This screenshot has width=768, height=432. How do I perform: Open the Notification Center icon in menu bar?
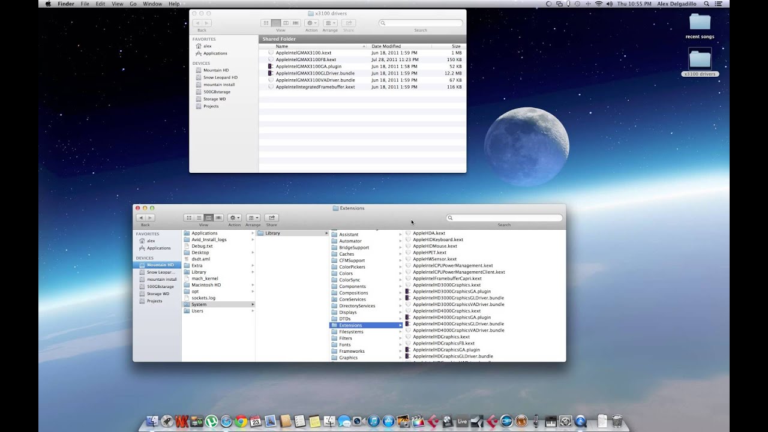coord(719,4)
